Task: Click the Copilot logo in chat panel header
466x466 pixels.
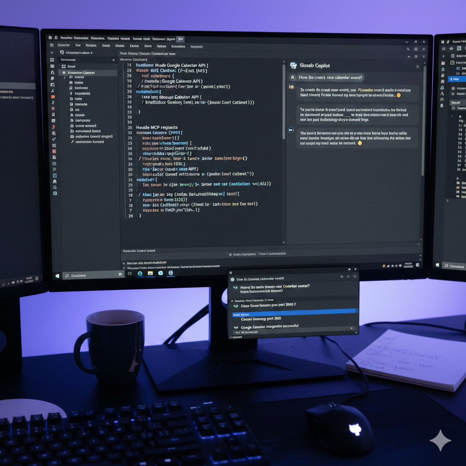Action: coord(294,66)
